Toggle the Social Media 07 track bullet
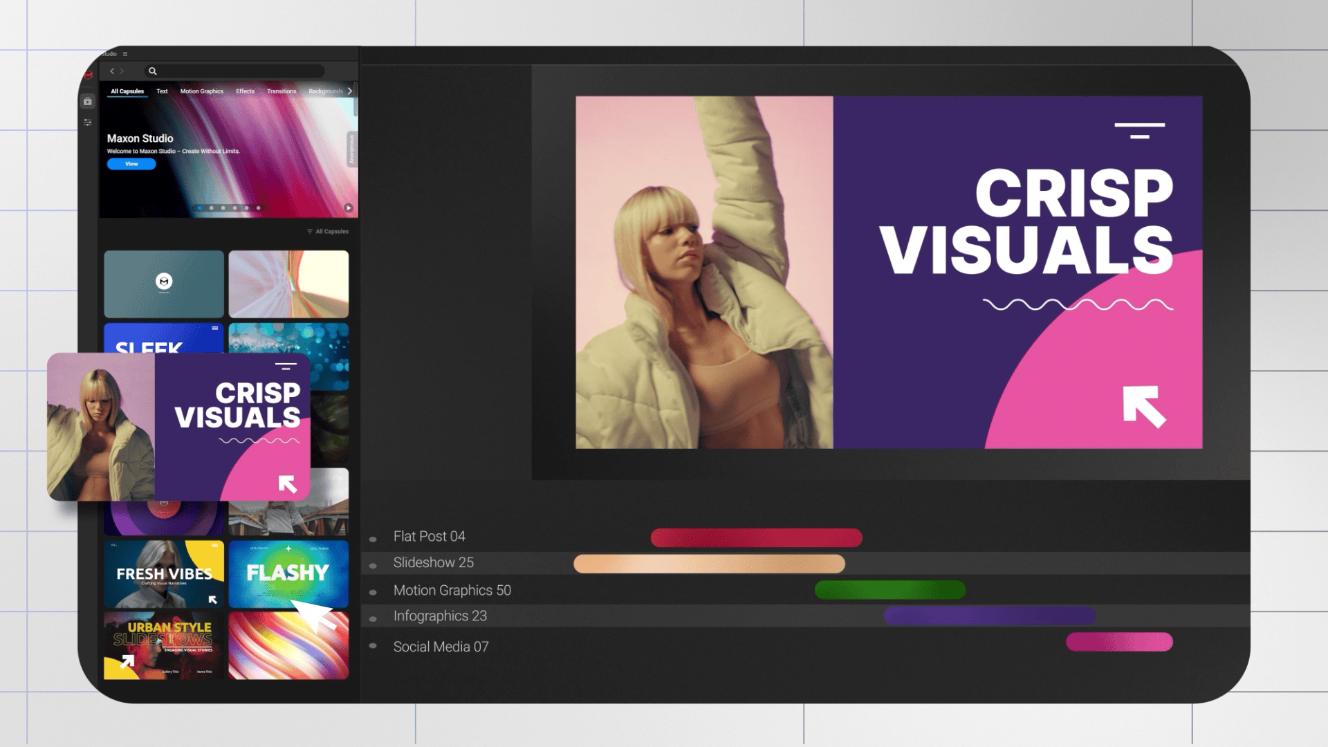 tap(373, 647)
